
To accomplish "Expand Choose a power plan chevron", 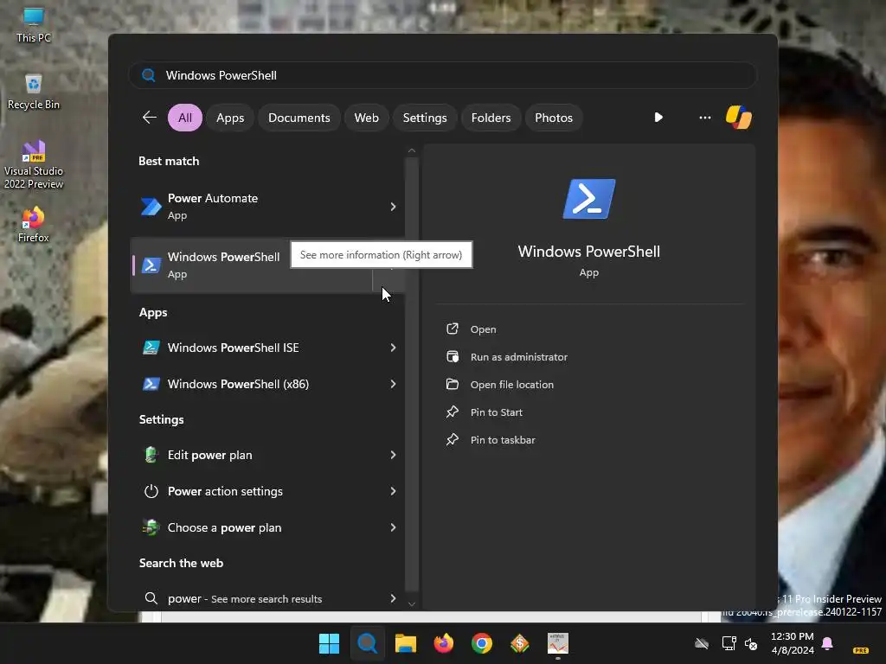I will coord(393,527).
